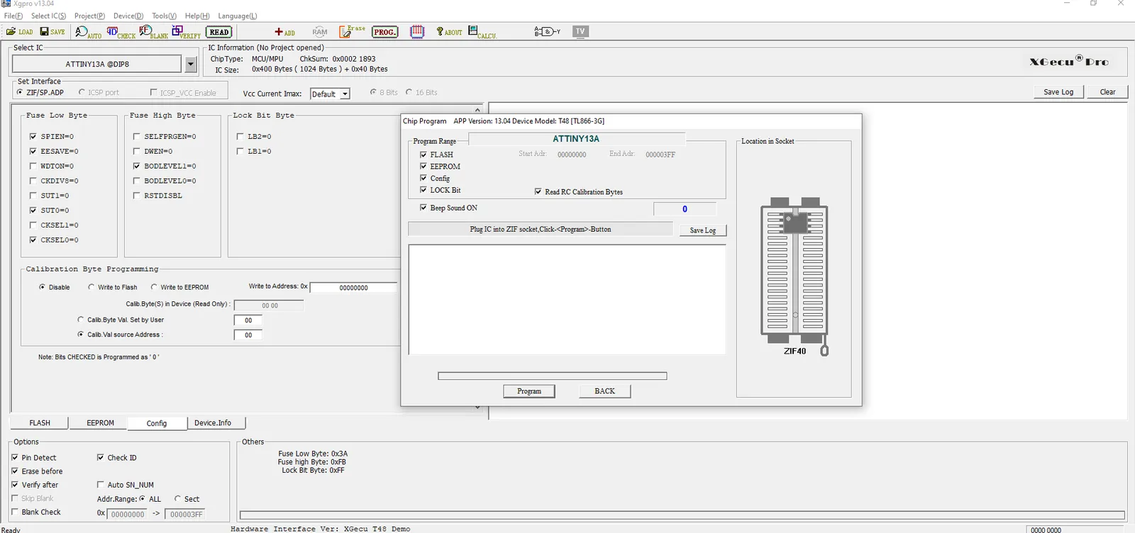Click the CALCU. calculator toolbar icon
This screenshot has height=533, width=1135.
pos(482,32)
